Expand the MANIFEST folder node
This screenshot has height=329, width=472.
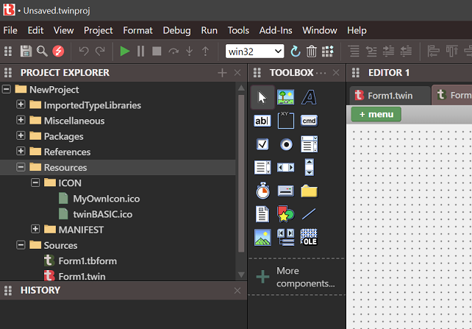coord(35,230)
